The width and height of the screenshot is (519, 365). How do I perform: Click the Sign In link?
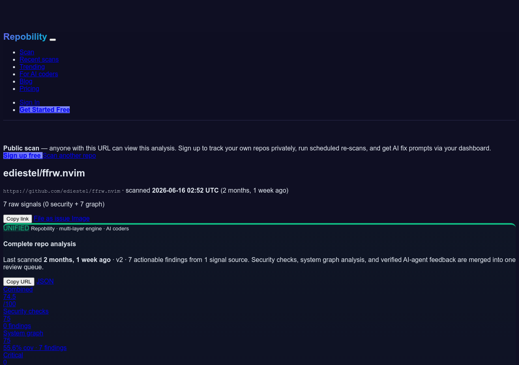(30, 102)
